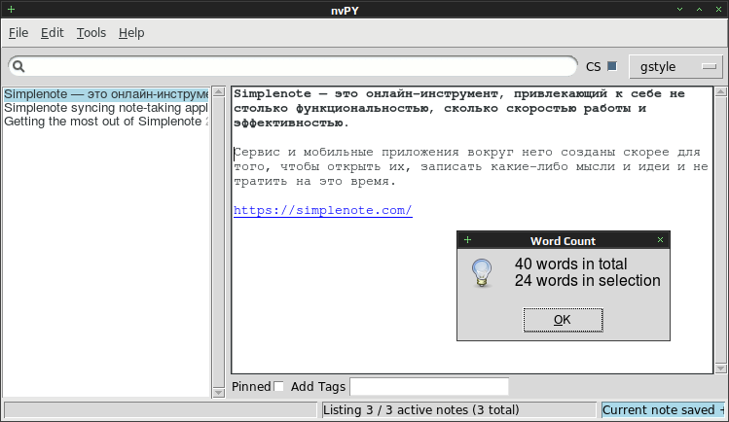Toggle the CS case-sensitive checkbox
Viewport: 729px width, 422px height.
click(612, 66)
